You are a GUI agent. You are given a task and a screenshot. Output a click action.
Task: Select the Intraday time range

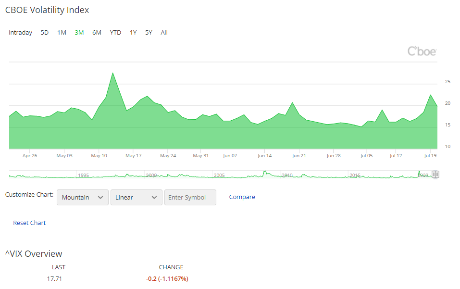click(x=20, y=33)
